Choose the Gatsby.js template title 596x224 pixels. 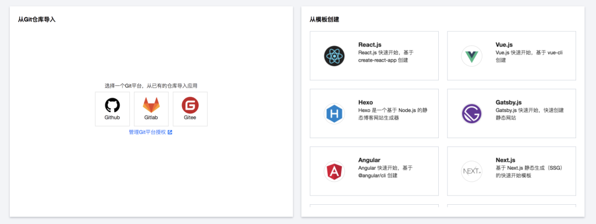coord(509,102)
